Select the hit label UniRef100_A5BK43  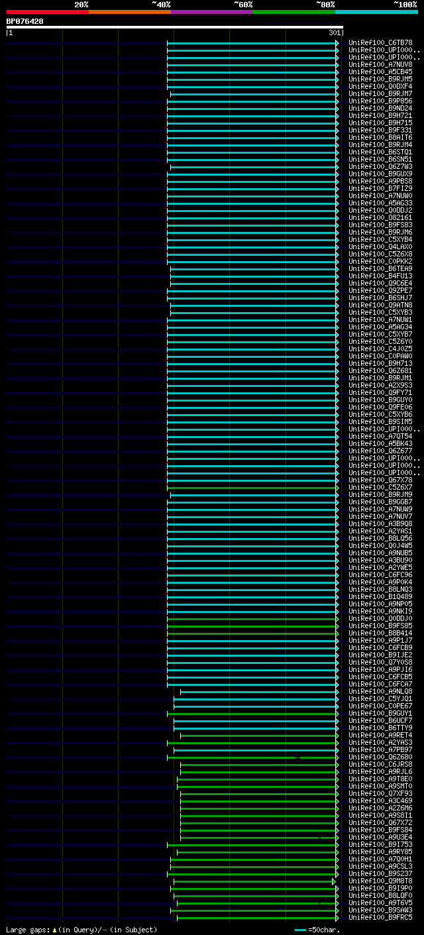[x=380, y=444]
